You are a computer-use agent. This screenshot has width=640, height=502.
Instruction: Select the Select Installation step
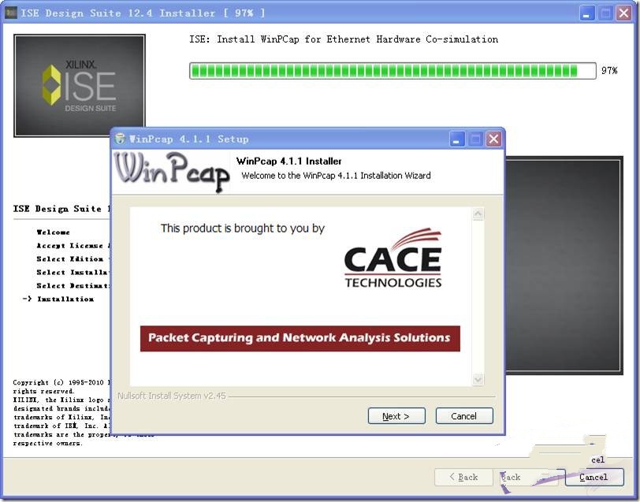pos(73,272)
